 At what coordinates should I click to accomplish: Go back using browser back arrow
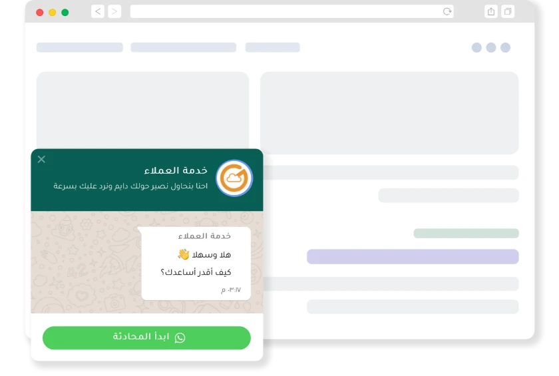click(98, 12)
